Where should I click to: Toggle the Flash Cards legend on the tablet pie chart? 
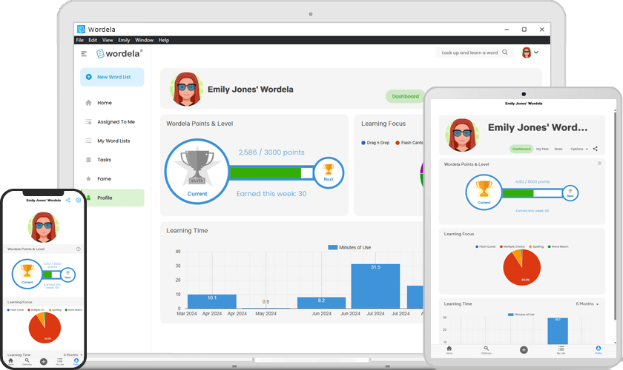[486, 246]
